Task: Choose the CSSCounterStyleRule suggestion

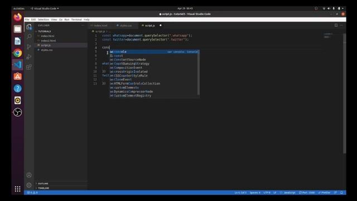Action: point(155,76)
